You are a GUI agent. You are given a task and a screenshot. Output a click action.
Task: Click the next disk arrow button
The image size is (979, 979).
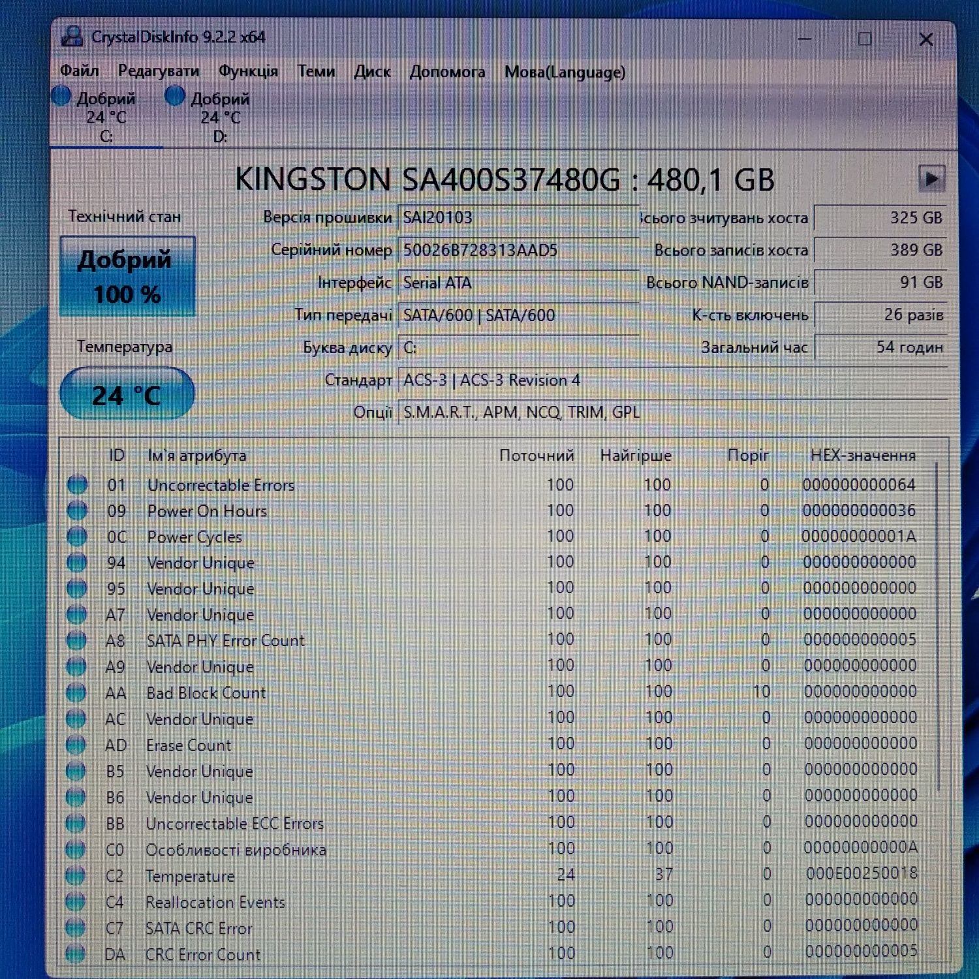[931, 178]
